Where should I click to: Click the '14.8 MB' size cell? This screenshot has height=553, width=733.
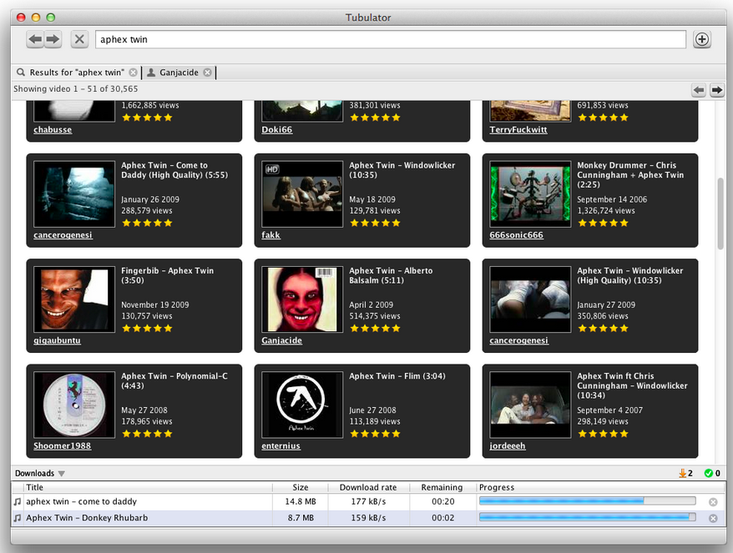coord(301,501)
